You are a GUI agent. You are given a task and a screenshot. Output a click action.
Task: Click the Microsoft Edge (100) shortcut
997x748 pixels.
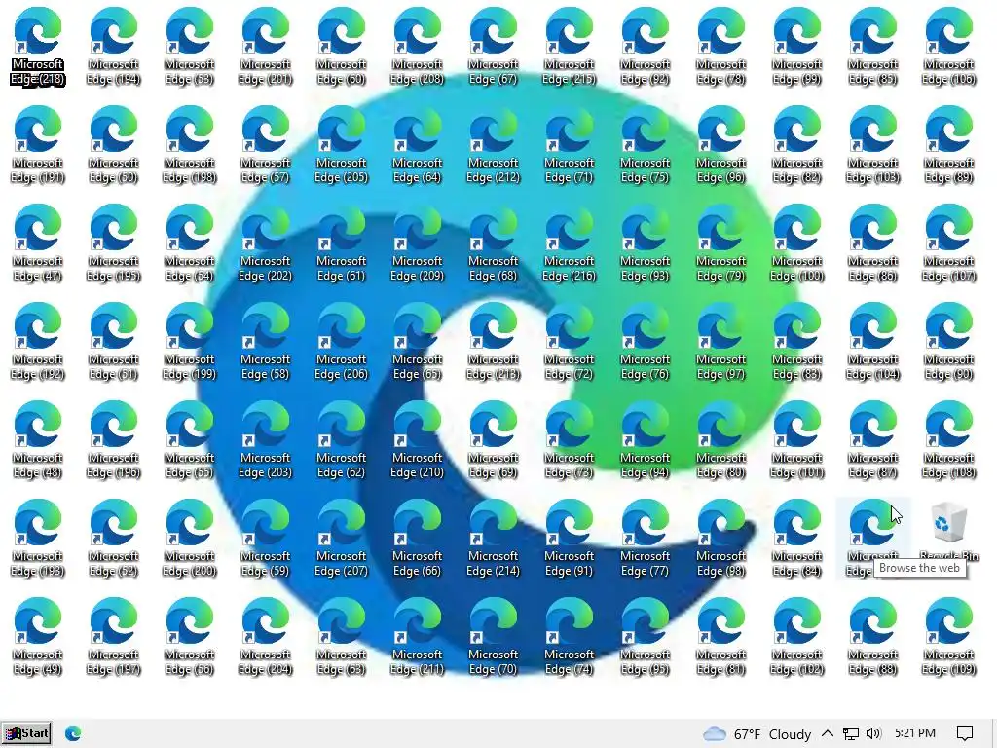[796, 243]
